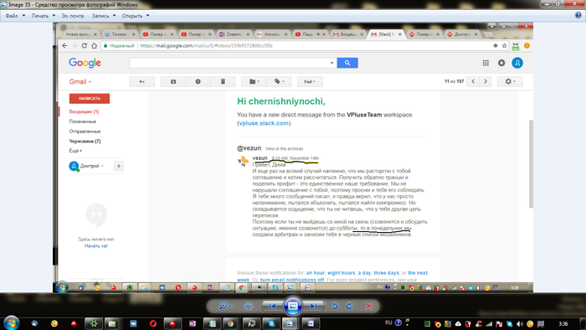
Task: Open the Google apps grid icon
Action: pyautogui.click(x=486, y=63)
